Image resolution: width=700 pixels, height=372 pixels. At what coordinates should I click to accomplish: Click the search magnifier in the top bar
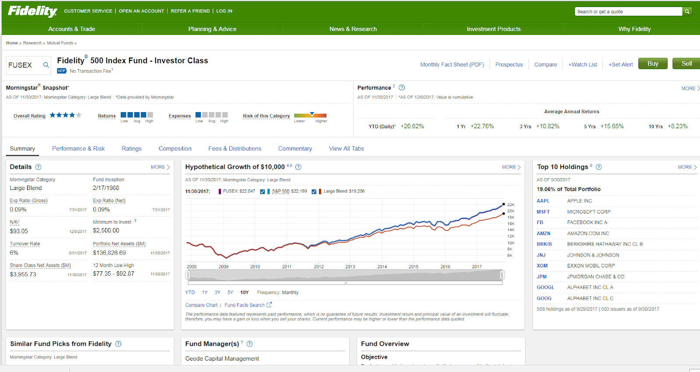click(687, 11)
